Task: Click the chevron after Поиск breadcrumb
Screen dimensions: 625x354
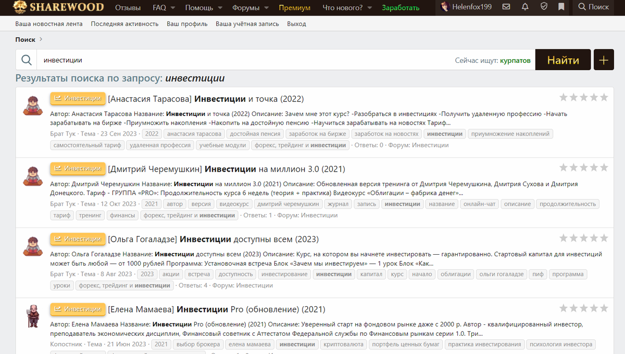Action: tap(41, 40)
